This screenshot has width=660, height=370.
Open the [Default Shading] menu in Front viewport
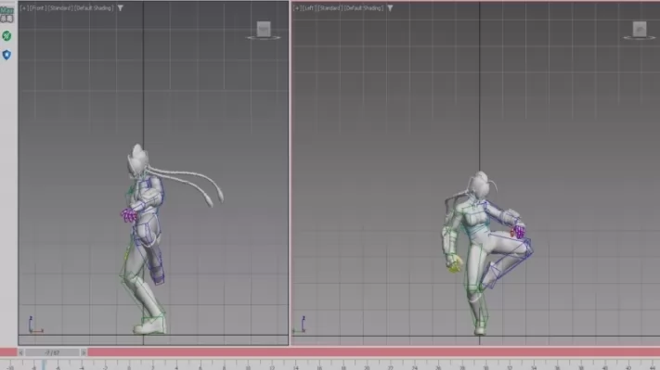tap(94, 8)
